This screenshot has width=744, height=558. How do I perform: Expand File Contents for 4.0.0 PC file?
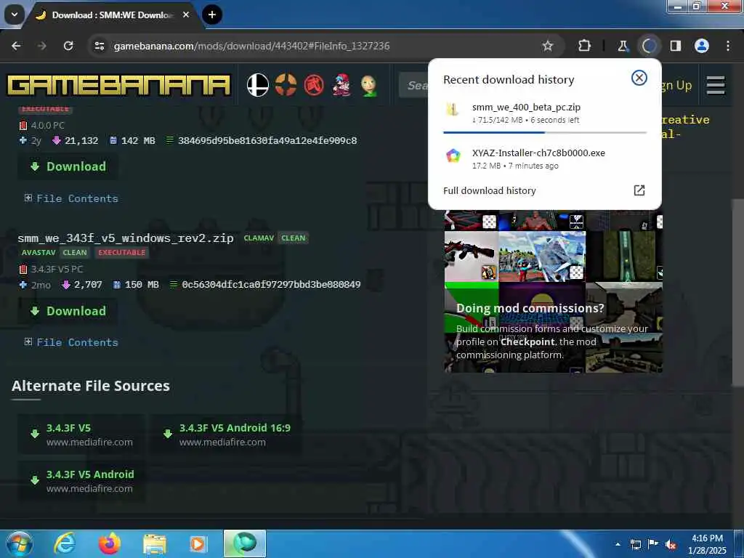tap(71, 198)
